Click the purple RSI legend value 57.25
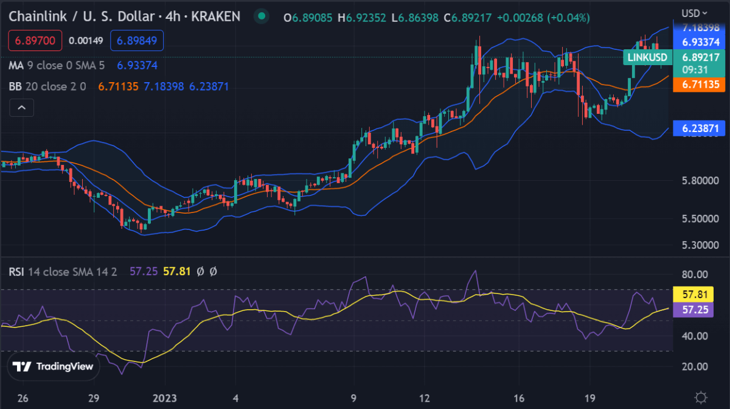The width and height of the screenshot is (730, 409). (x=144, y=271)
